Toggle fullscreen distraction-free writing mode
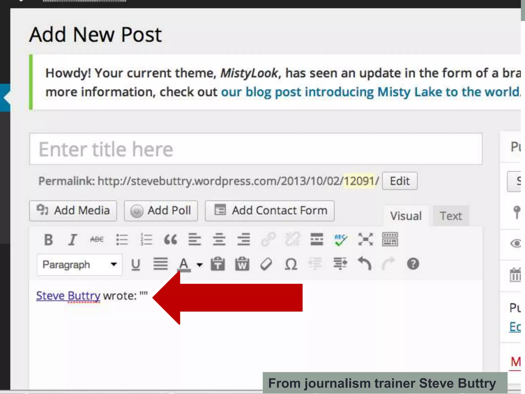The width and height of the screenshot is (525, 394). 366,239
